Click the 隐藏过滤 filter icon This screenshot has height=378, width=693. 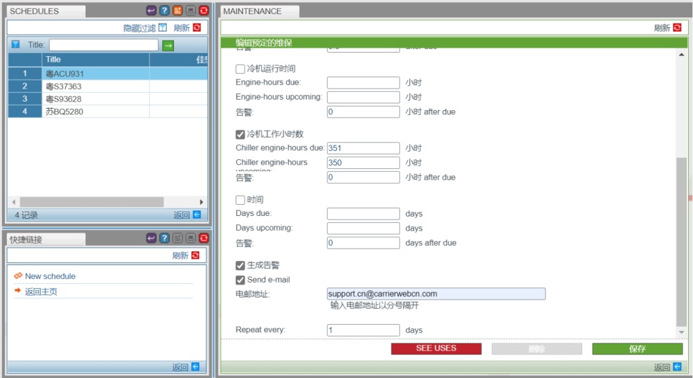coord(163,28)
